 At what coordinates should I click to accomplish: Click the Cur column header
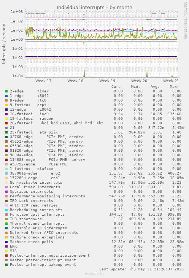pyautogui.click(x=116, y=87)
